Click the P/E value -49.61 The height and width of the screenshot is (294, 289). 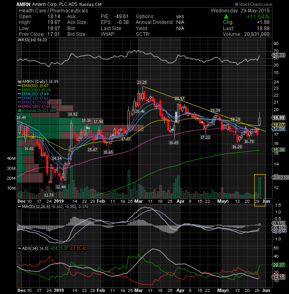point(121,17)
